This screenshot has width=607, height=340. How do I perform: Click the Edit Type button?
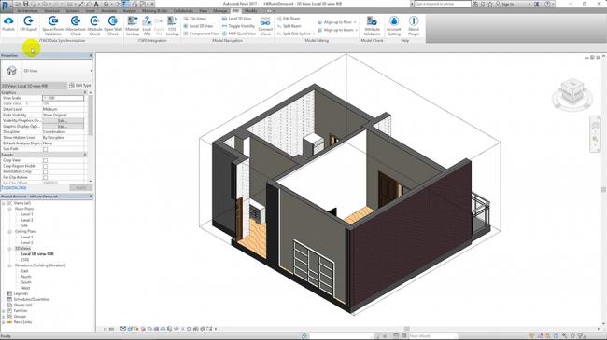[80, 86]
